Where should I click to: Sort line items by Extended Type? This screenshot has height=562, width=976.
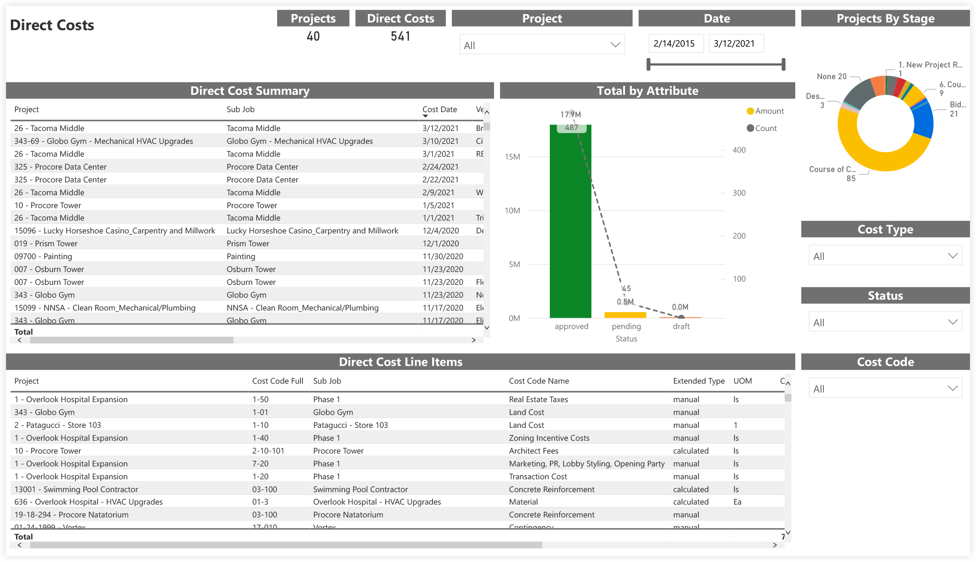[x=698, y=381]
